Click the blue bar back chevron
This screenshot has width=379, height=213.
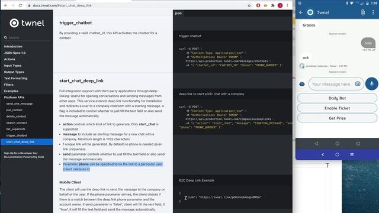coord(323,154)
